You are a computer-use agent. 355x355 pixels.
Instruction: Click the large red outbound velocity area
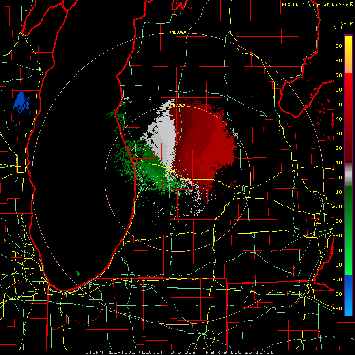204,145
